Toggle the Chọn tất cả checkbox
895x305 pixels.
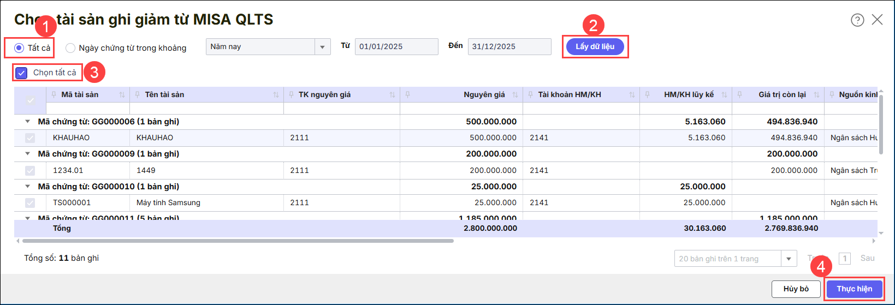click(x=22, y=73)
